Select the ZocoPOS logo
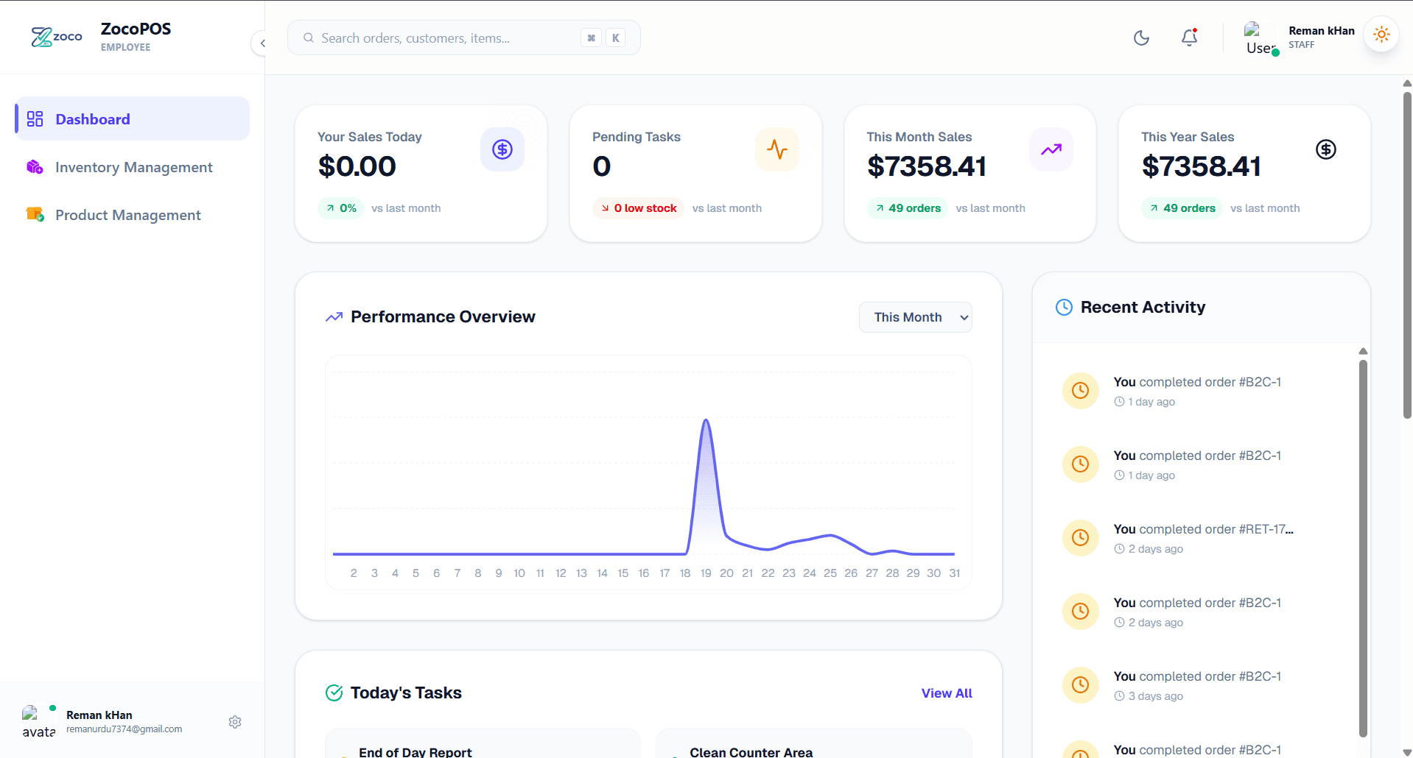This screenshot has width=1413, height=758. [x=56, y=36]
